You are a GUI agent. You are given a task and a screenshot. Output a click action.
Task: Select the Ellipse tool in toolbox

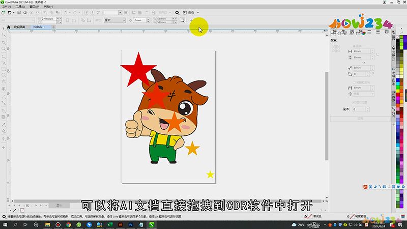coord(4,75)
